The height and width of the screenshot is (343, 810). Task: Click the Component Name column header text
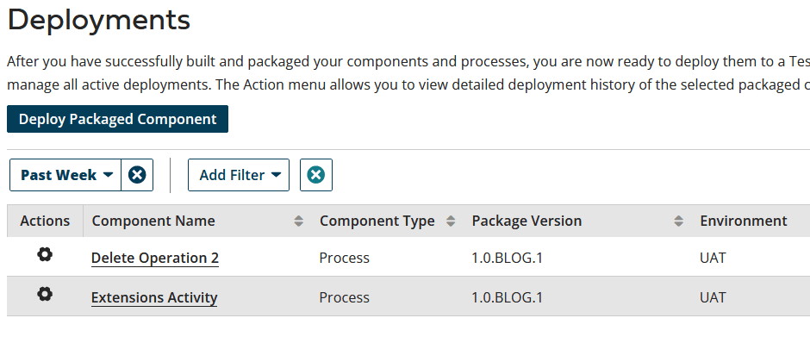coord(153,221)
